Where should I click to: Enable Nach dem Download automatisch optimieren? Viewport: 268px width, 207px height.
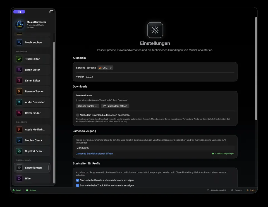point(77,115)
